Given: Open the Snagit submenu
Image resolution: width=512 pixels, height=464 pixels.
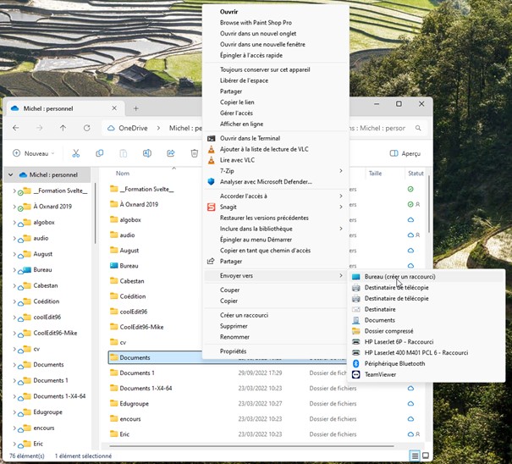Looking at the screenshot, I should pos(276,207).
